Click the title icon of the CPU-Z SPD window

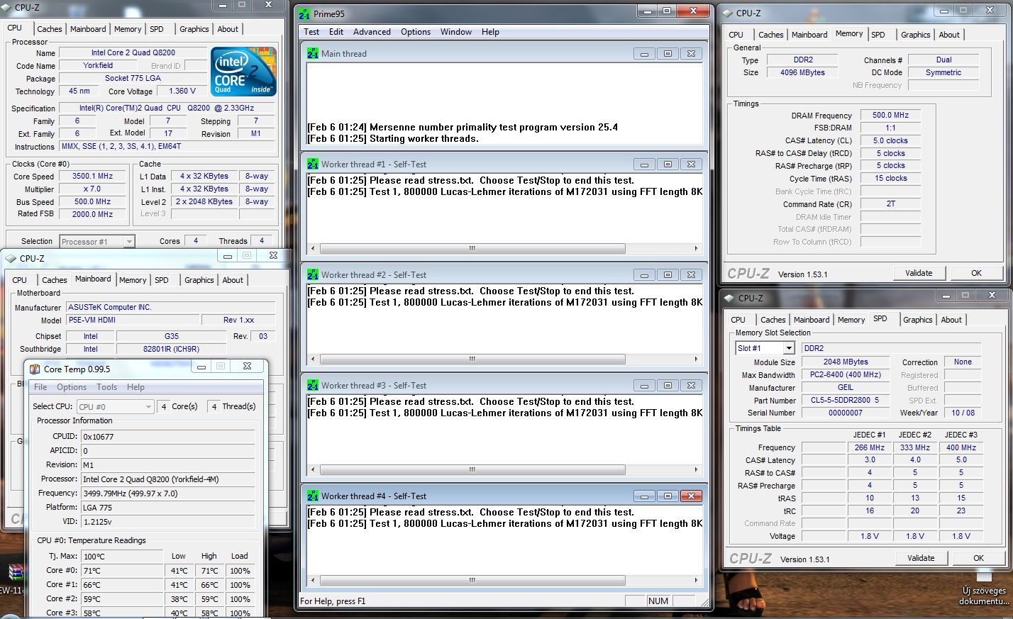(x=729, y=298)
